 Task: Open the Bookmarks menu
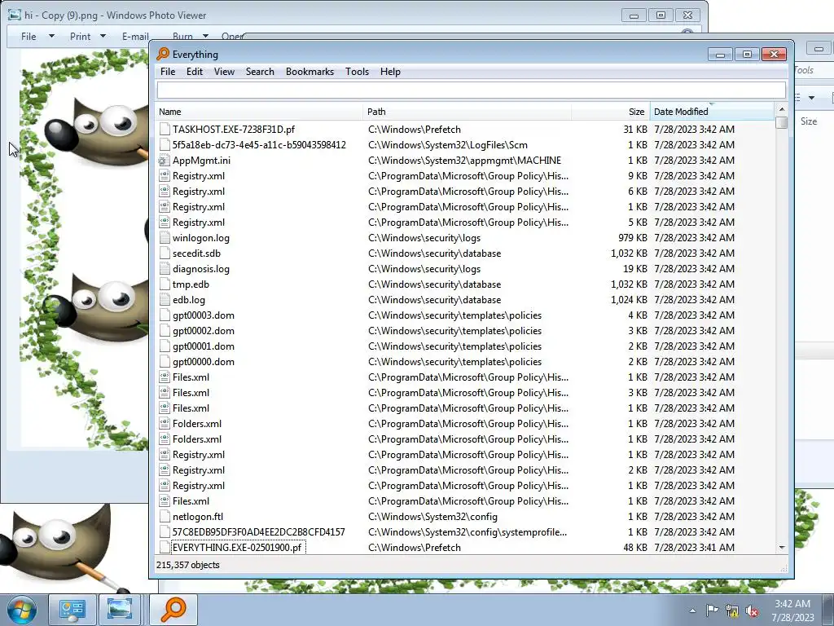tap(309, 72)
